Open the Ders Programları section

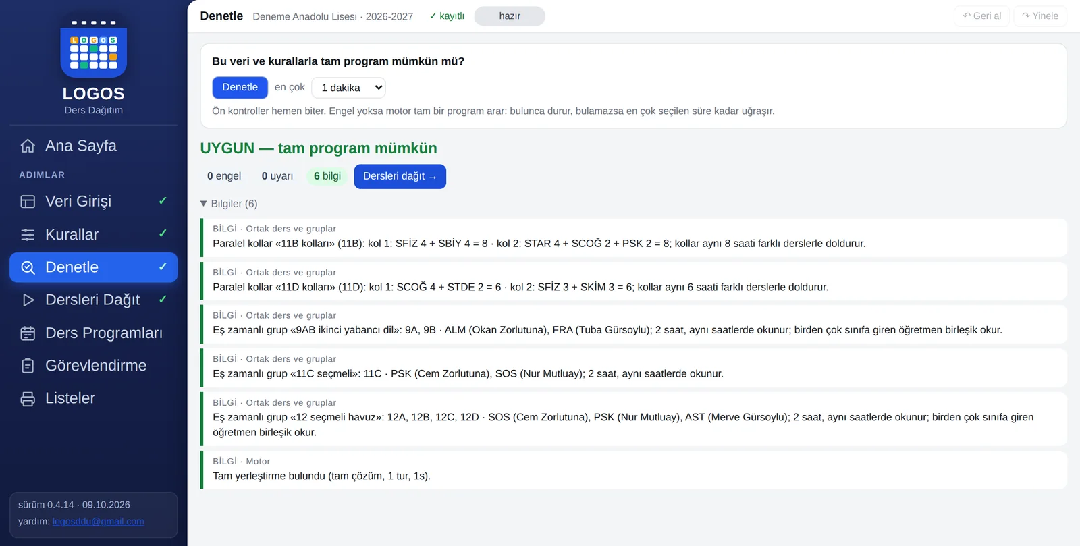(94, 333)
